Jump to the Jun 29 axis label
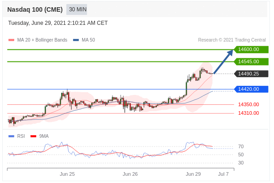 193,174
